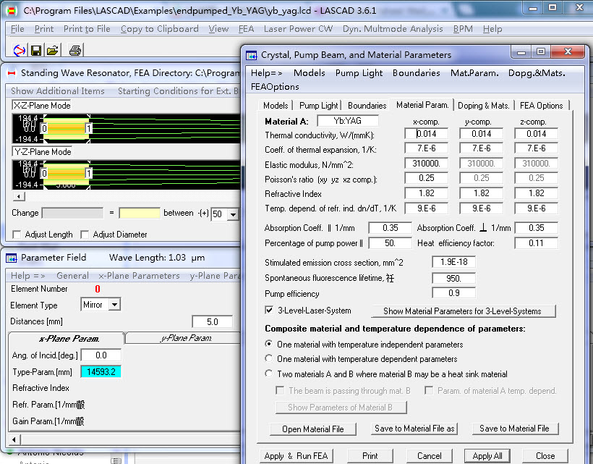Select mirror element 0 in X-Z-Plane Mode

pos(44,128)
